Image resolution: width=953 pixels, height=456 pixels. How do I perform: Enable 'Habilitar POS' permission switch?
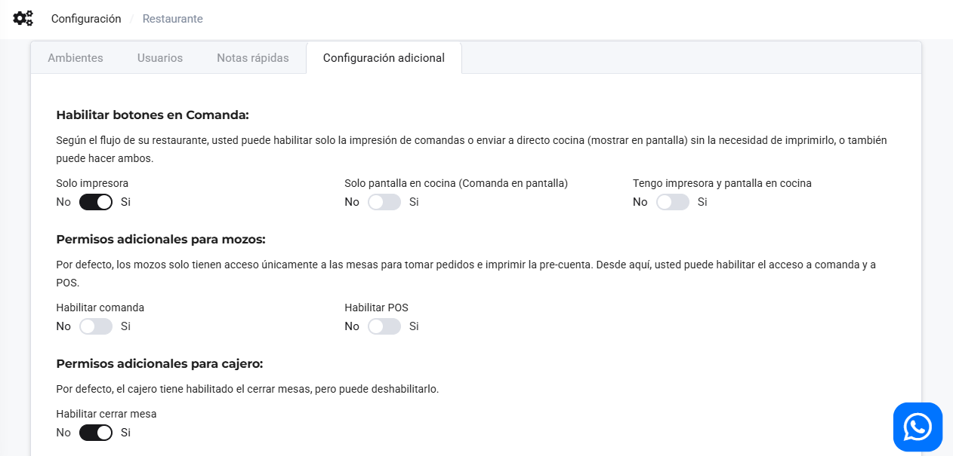coord(384,326)
